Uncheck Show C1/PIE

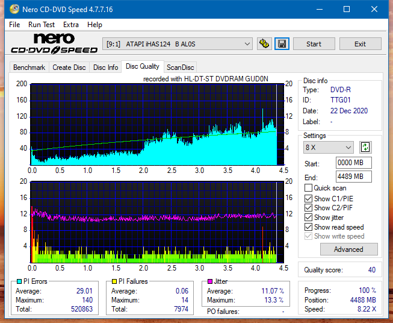308,198
